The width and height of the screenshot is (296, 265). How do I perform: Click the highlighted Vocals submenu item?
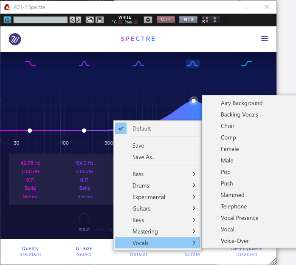(158, 243)
